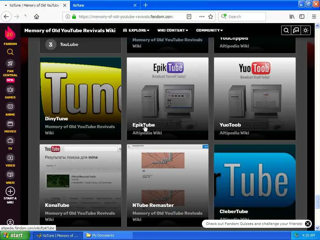Toggle the light/dark theme icon
This screenshot has height=240, width=320.
[x=306, y=30]
